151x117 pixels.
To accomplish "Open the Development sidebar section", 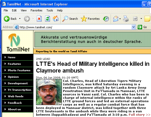I will pos(18,83).
